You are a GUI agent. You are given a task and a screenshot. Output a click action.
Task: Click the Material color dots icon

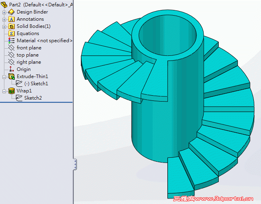11,41
